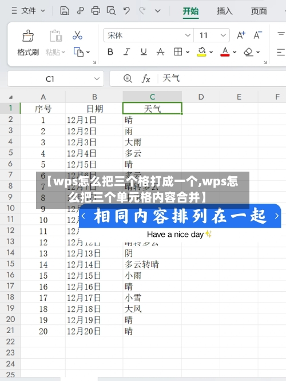Click the Undo arrow
The width and height of the screenshot is (286, 381).
126,11
